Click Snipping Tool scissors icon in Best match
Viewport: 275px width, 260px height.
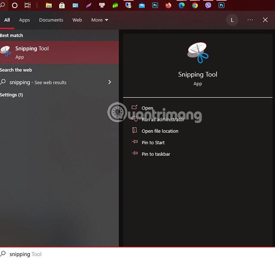pyautogui.click(x=6, y=51)
